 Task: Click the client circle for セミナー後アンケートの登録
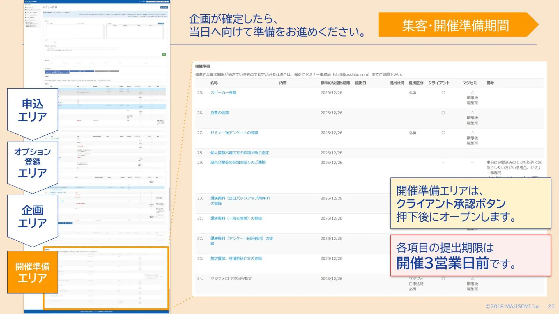443,133
